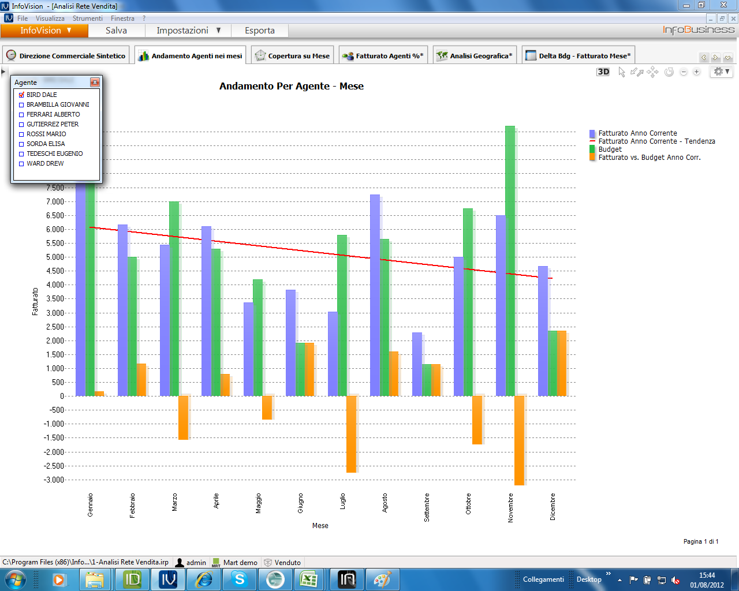The width and height of the screenshot is (739, 591).
Task: Open Delta Bdg - Fatturato Mese* tab
Action: (578, 55)
